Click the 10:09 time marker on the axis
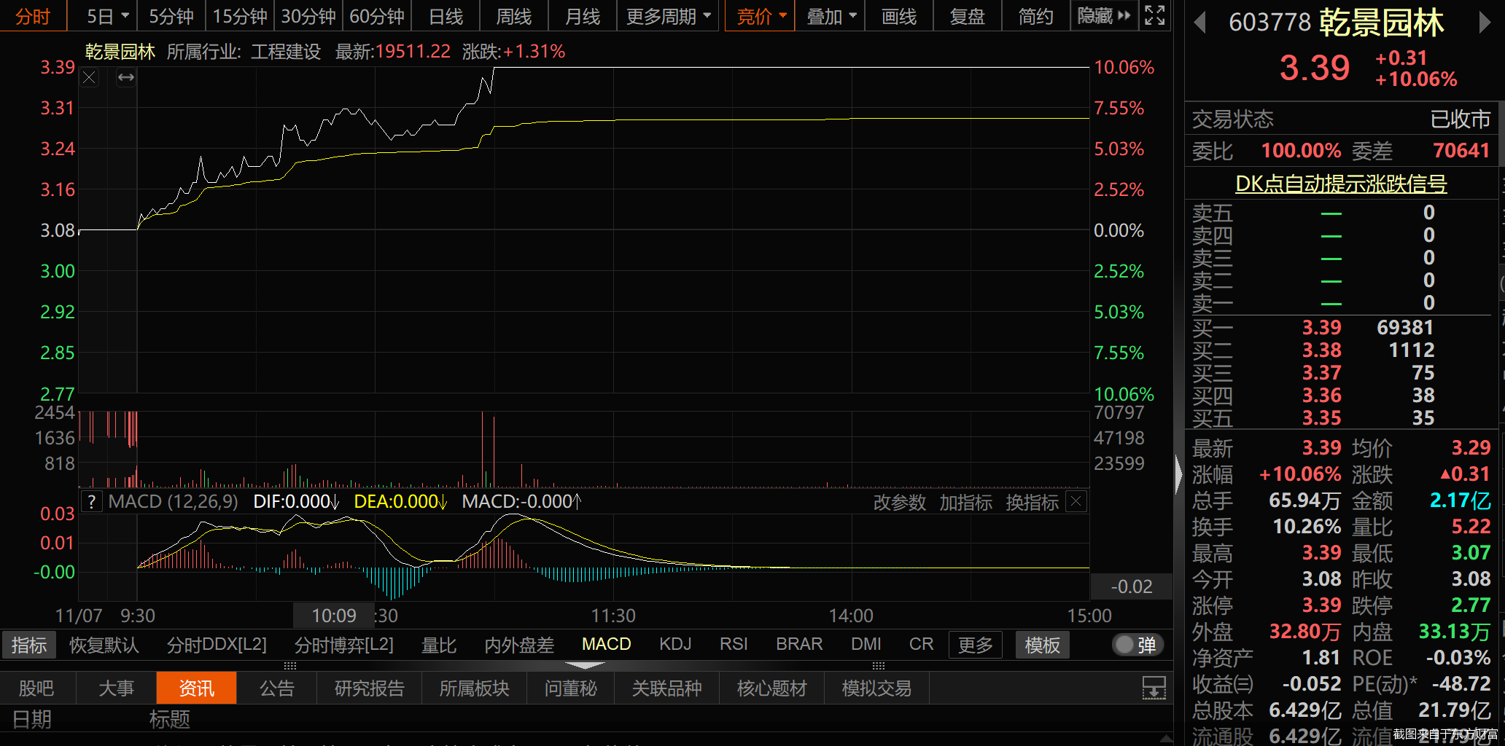The height and width of the screenshot is (746, 1505). click(334, 616)
